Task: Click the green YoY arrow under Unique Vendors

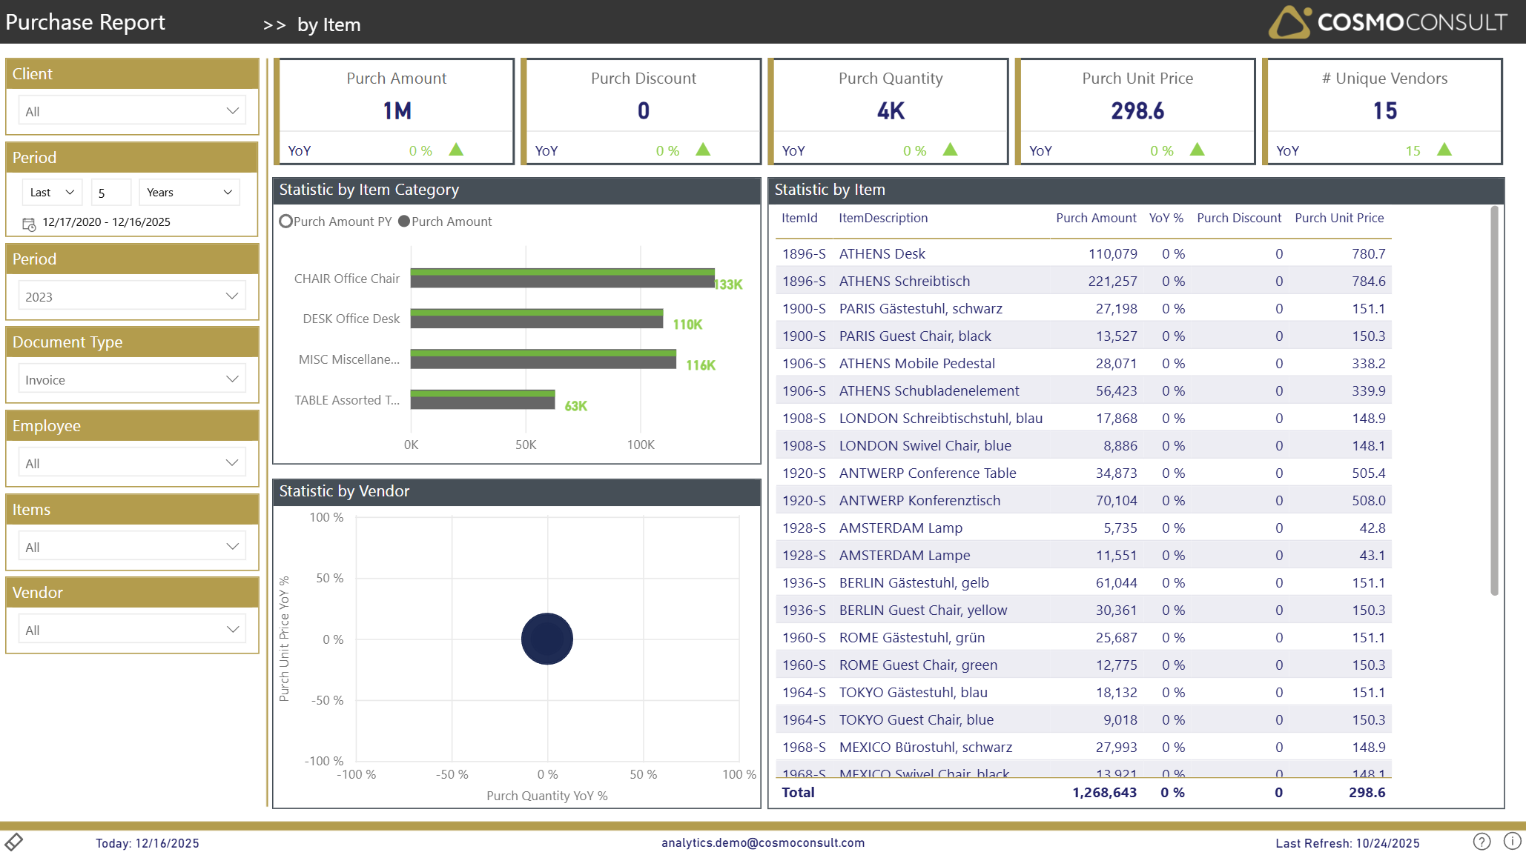Action: click(x=1444, y=150)
